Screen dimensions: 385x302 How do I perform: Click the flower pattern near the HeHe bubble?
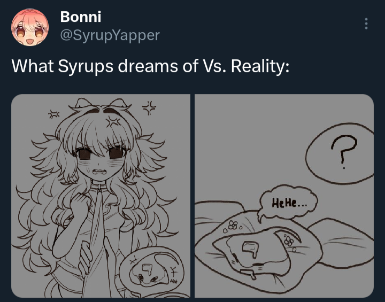coord(232,226)
